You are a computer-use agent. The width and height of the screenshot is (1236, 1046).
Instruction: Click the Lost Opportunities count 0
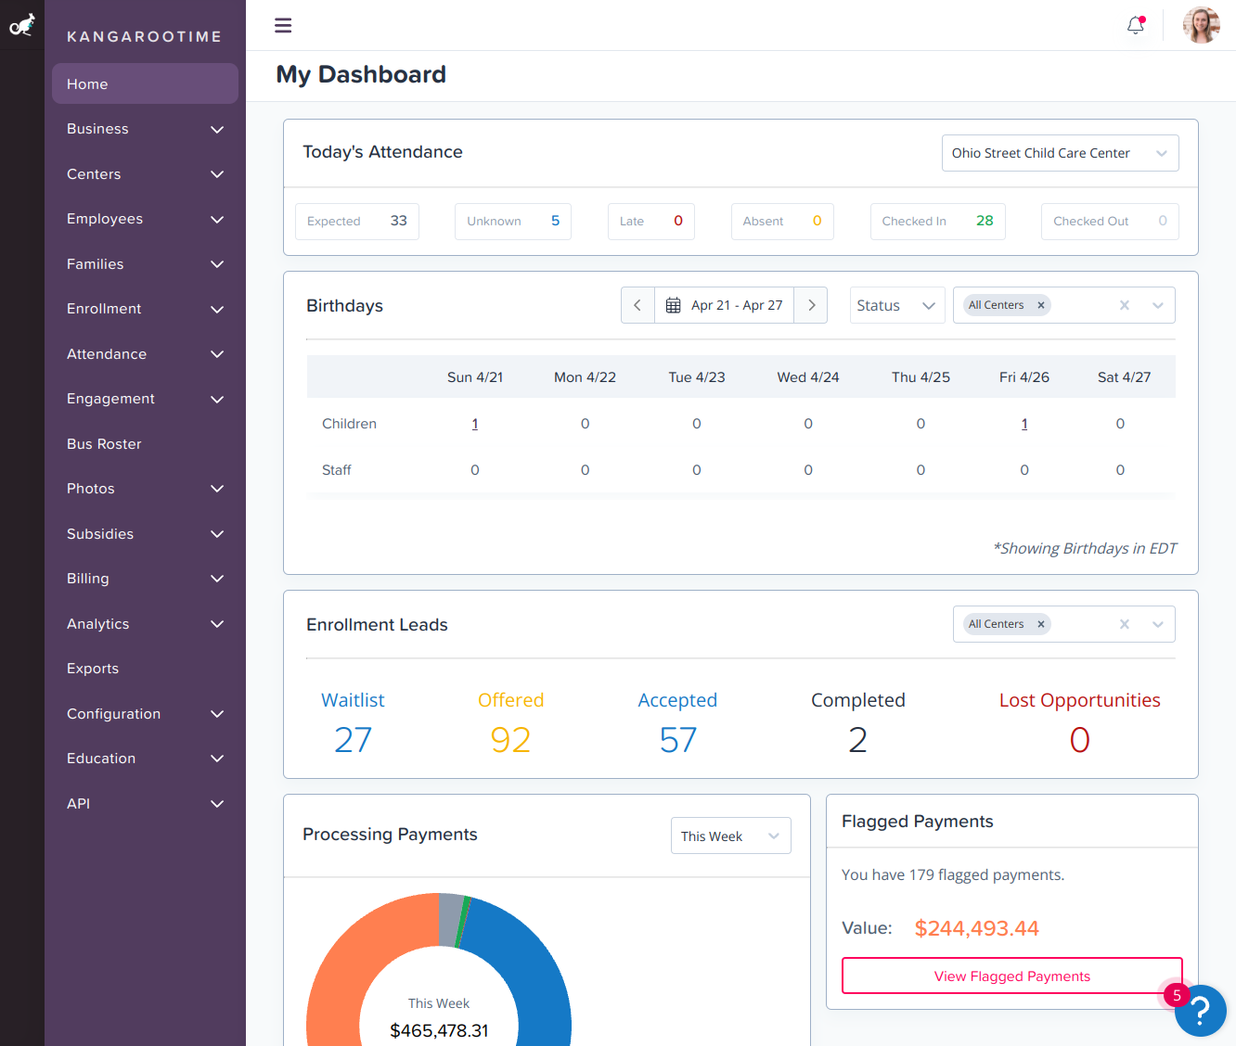point(1079,740)
